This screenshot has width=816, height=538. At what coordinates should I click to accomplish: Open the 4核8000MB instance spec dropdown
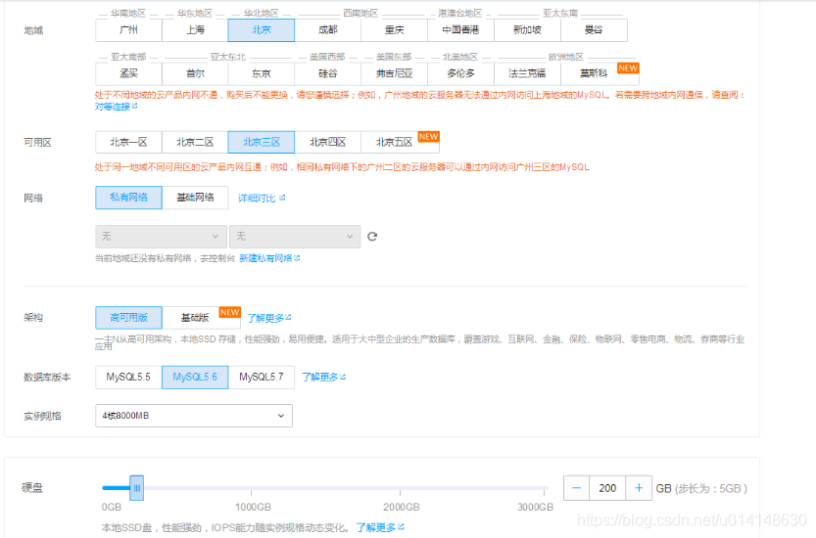[x=194, y=416]
